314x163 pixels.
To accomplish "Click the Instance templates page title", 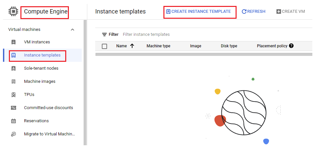I will (x=120, y=12).
